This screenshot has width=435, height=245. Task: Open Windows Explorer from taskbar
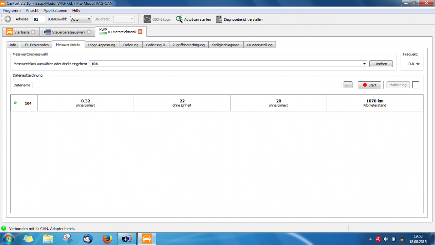48,239
